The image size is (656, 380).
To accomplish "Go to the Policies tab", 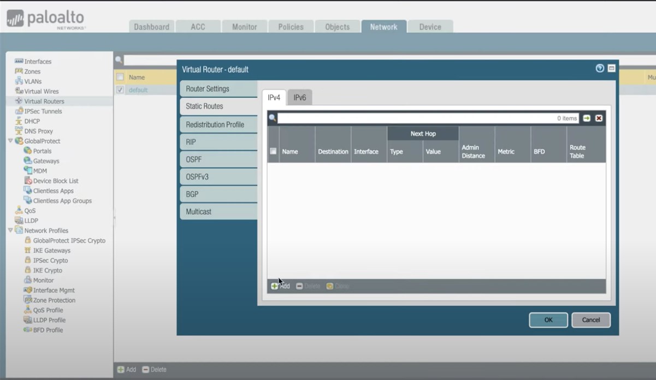I will coord(291,27).
